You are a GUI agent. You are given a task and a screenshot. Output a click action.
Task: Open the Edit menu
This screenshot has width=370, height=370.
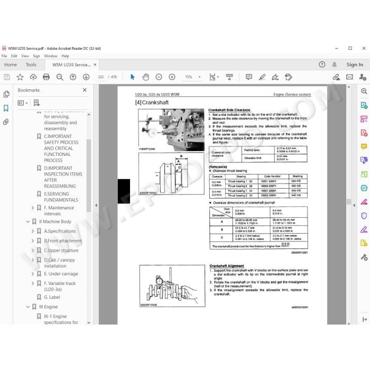point(14,56)
